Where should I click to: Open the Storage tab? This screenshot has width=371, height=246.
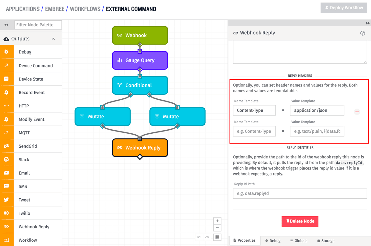point(326,240)
